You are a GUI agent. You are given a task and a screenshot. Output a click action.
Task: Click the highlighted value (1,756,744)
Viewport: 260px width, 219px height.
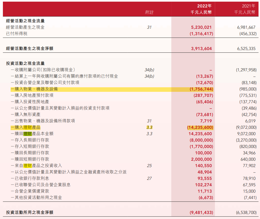tap(201, 89)
